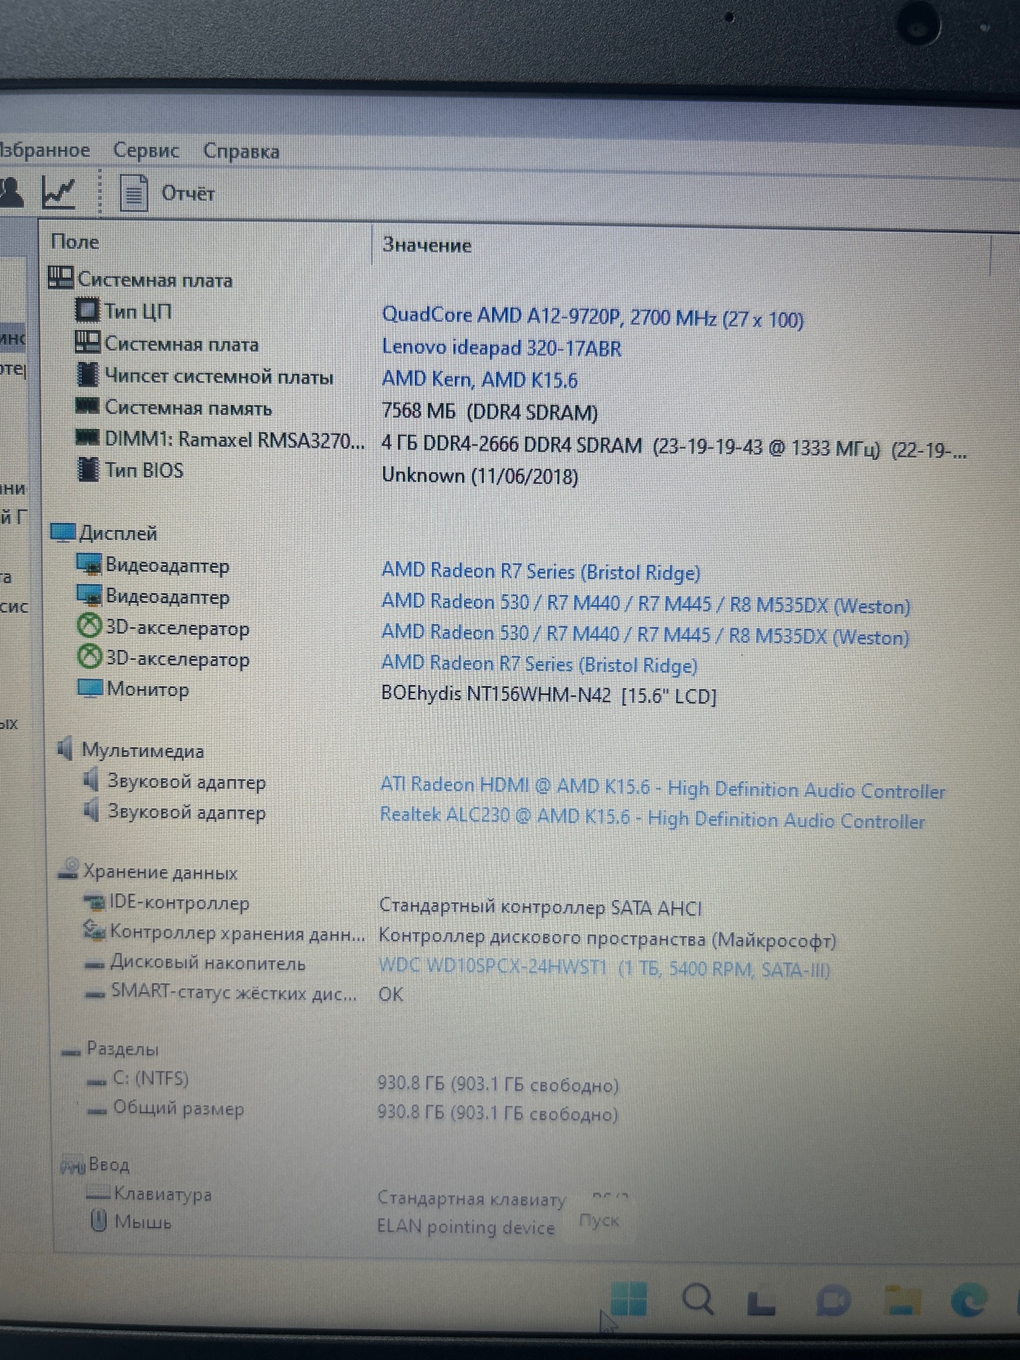Launch Microsoft Edge from the taskbar
The height and width of the screenshot is (1360, 1020).
971,1302
